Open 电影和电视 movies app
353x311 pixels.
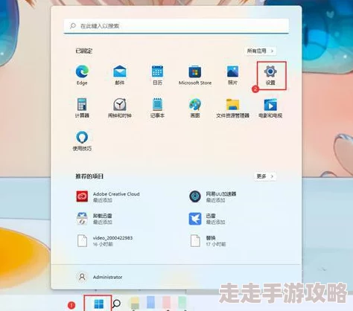tap(270, 108)
